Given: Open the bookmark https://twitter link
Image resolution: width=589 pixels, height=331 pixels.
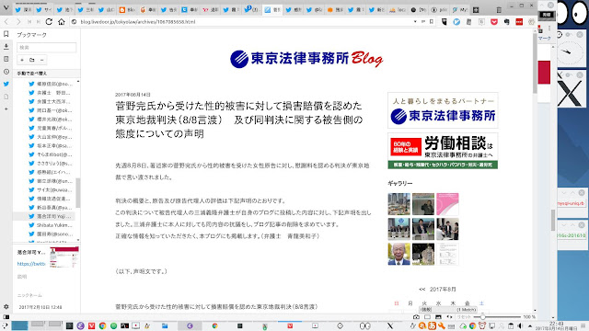Looking at the screenshot, I should pos(31,264).
